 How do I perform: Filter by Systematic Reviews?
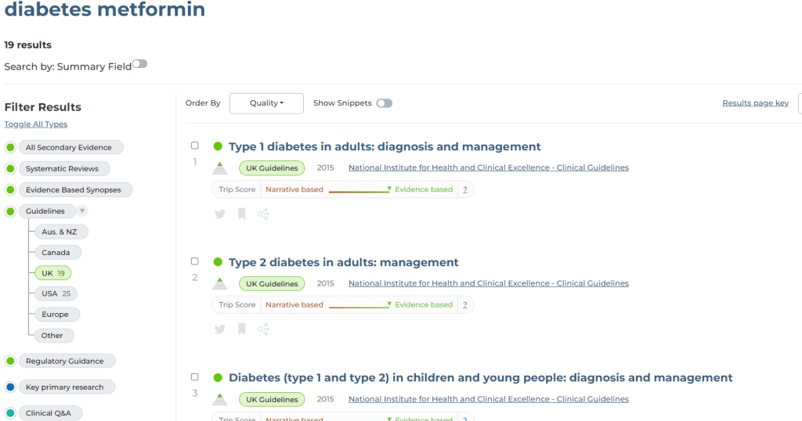(x=62, y=169)
